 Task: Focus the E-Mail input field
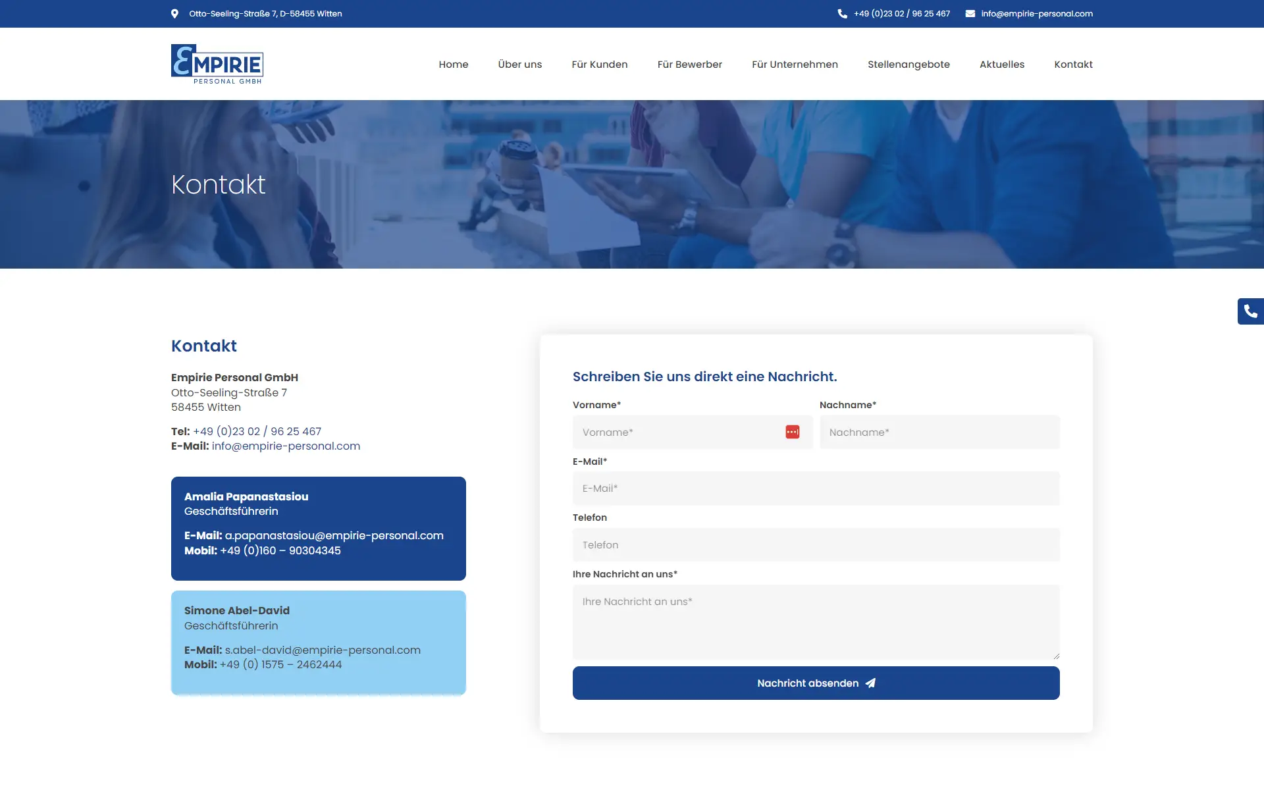[x=816, y=488]
